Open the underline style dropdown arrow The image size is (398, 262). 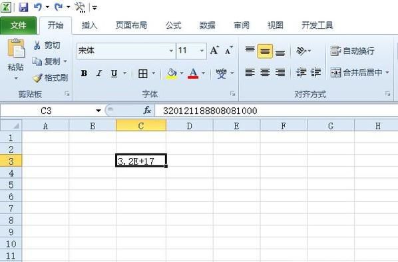tap(125, 73)
